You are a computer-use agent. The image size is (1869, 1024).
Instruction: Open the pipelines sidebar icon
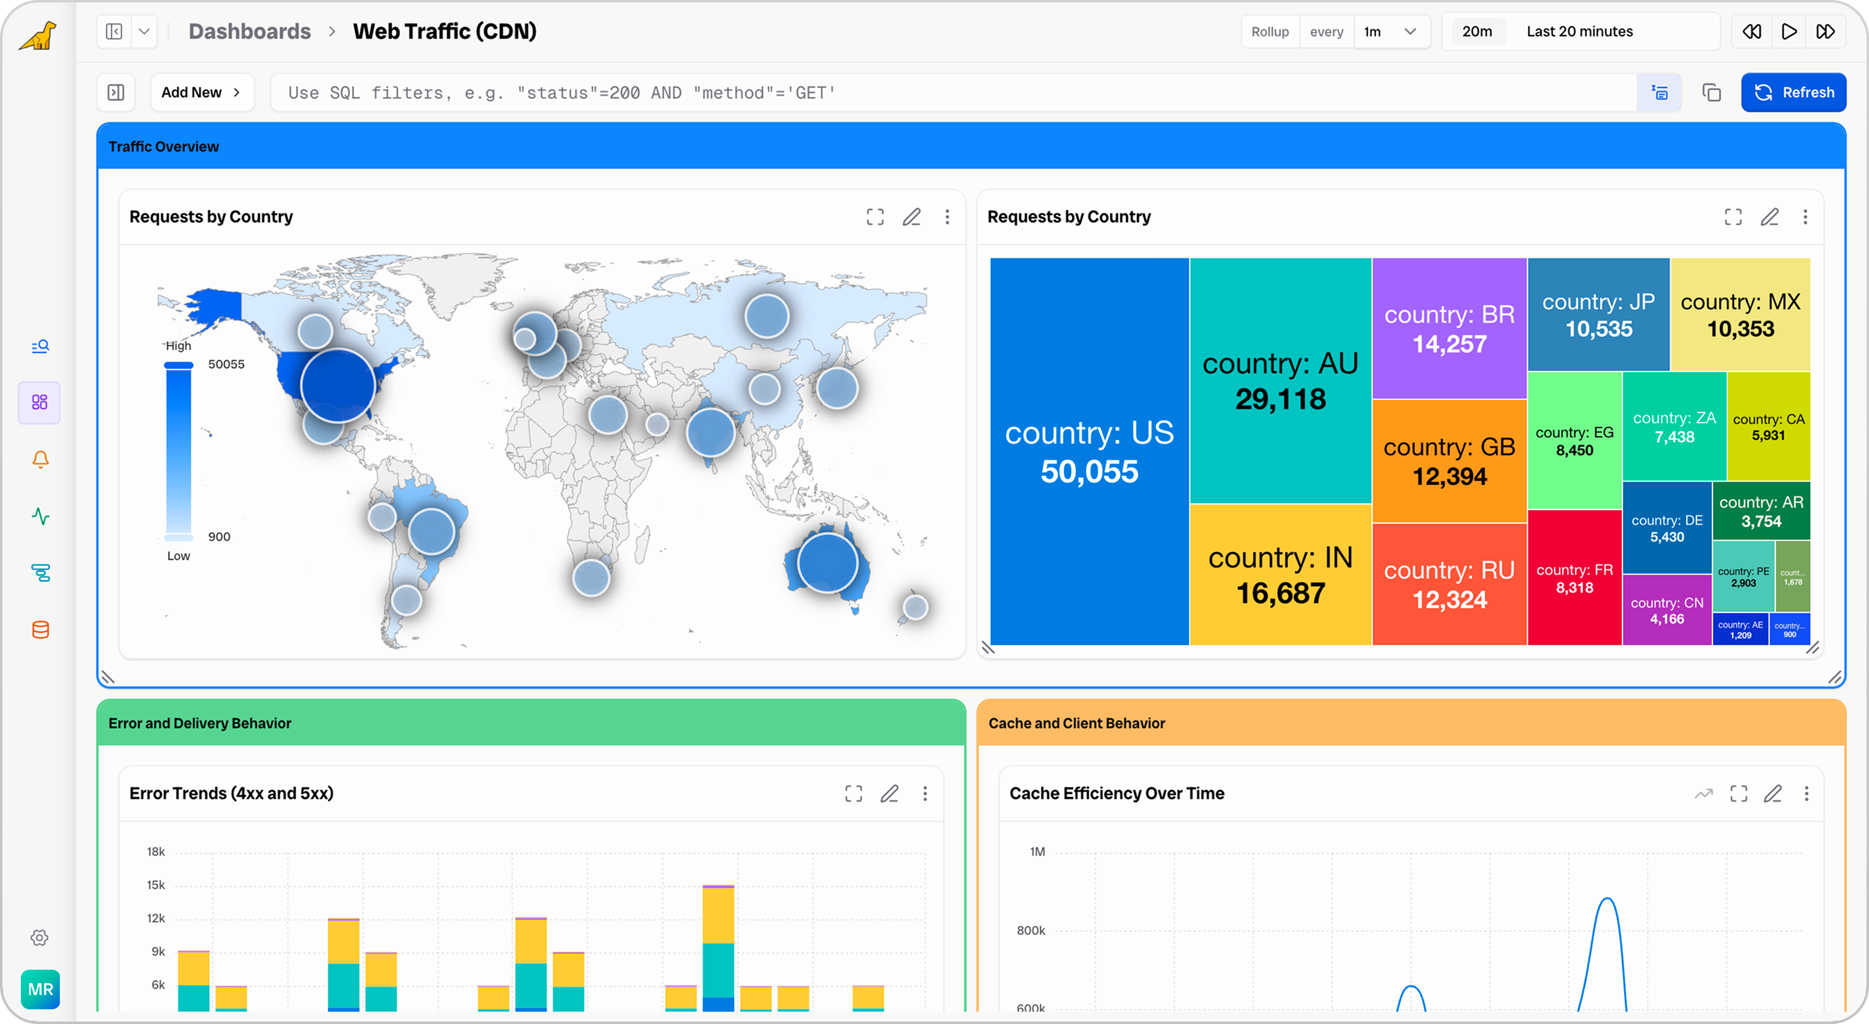[x=40, y=573]
